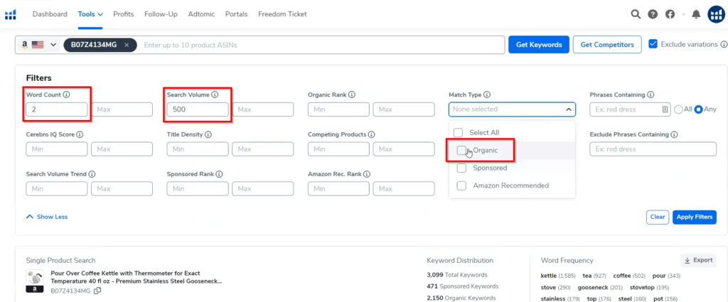The height and width of the screenshot is (302, 728).
Task: Open notifications bell icon
Action: 696,14
